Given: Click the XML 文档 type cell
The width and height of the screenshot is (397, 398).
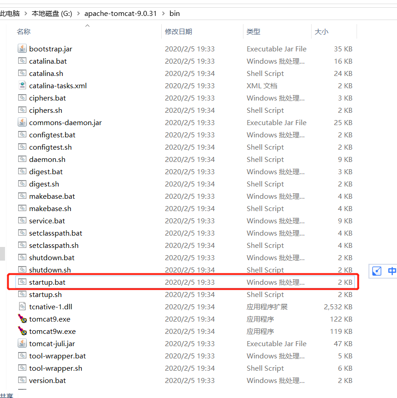Looking at the screenshot, I should [262, 86].
